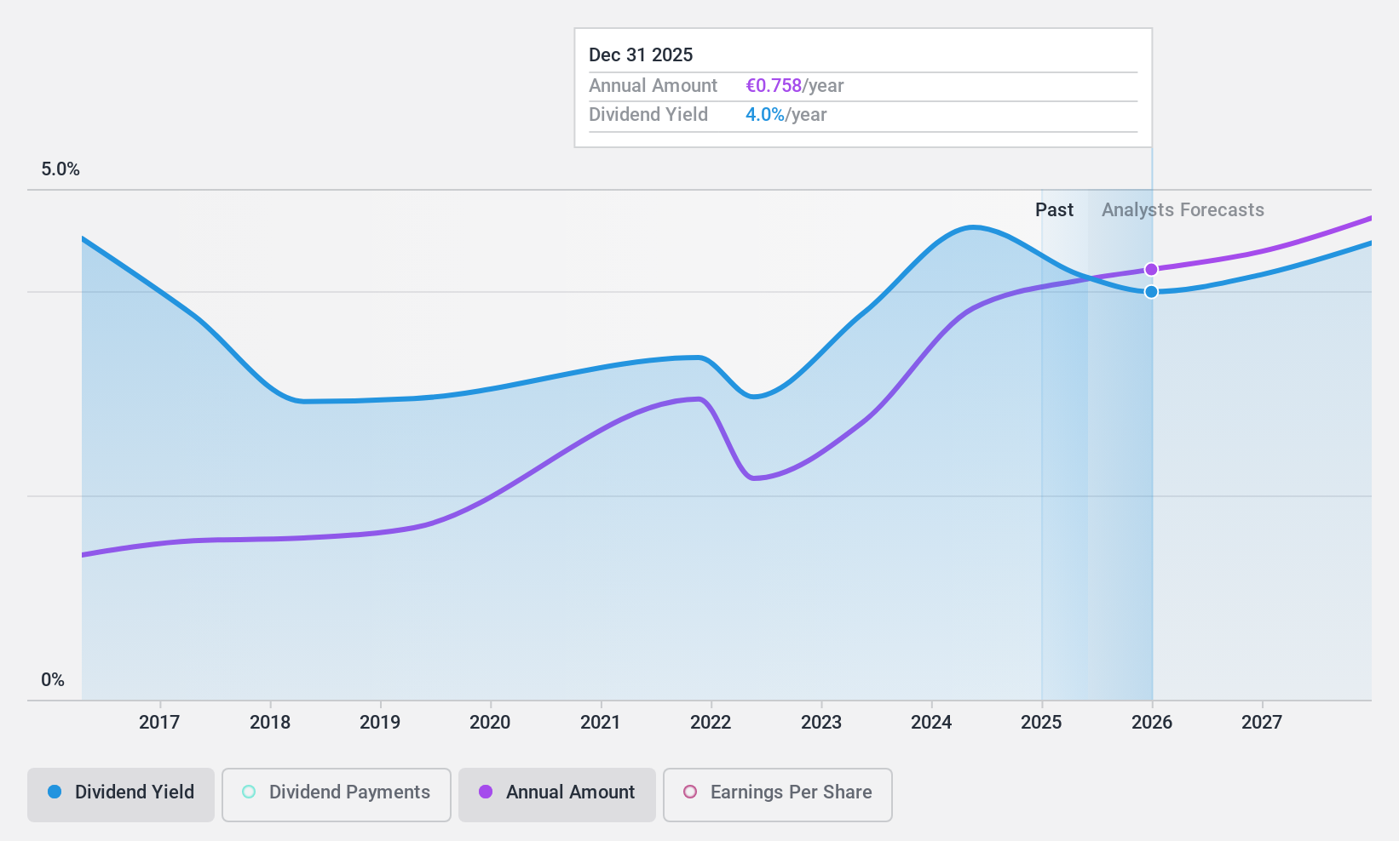Click the 2022 x-axis label
Image resolution: width=1399 pixels, height=841 pixels.
[x=711, y=723]
